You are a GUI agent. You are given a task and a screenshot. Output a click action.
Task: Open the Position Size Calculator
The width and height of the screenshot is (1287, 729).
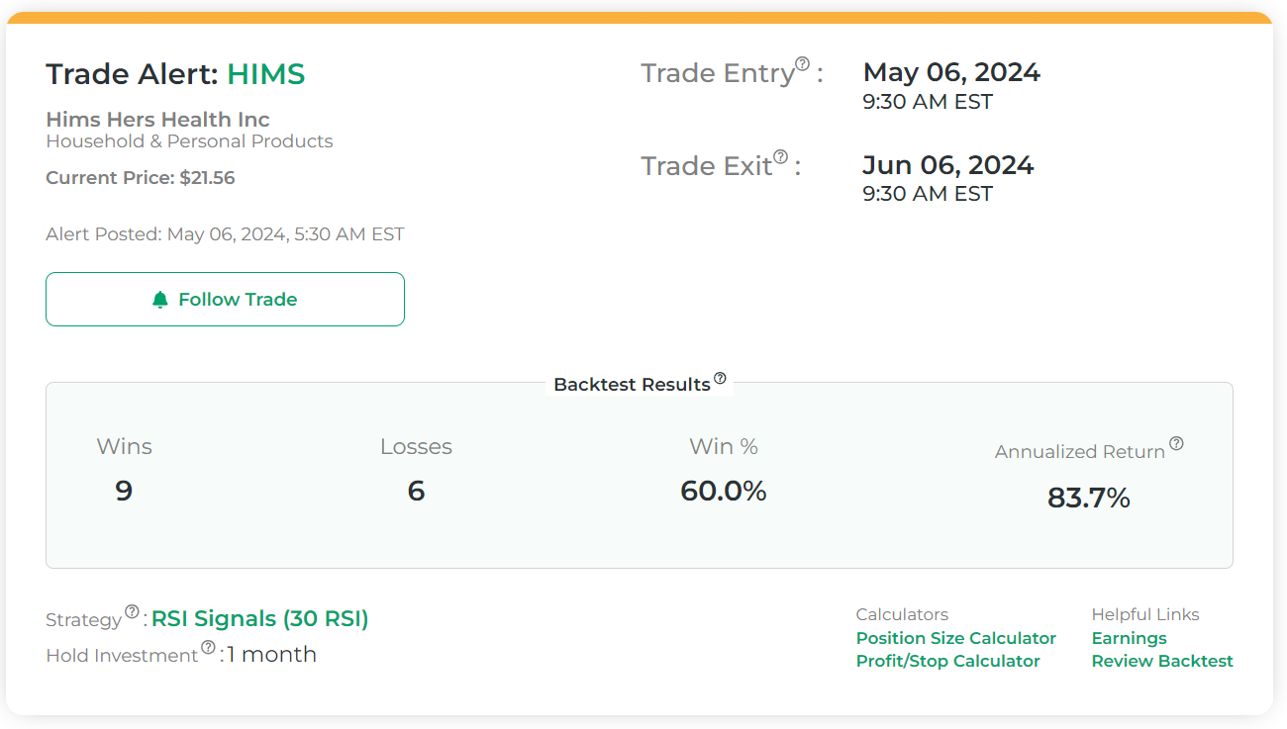point(956,638)
